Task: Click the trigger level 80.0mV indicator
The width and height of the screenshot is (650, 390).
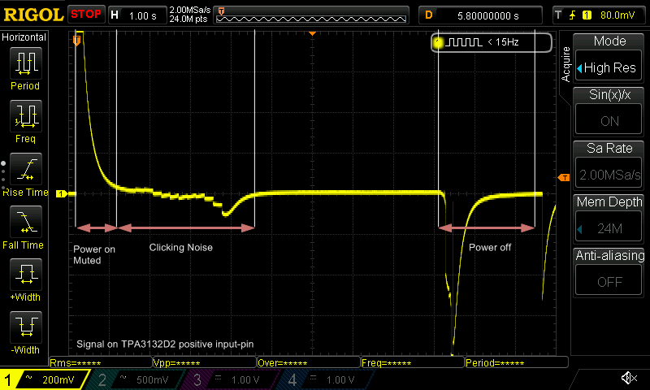Action: 599,15
